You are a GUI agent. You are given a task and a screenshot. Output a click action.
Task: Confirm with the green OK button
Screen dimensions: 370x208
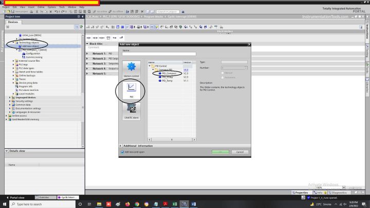(x=220, y=152)
